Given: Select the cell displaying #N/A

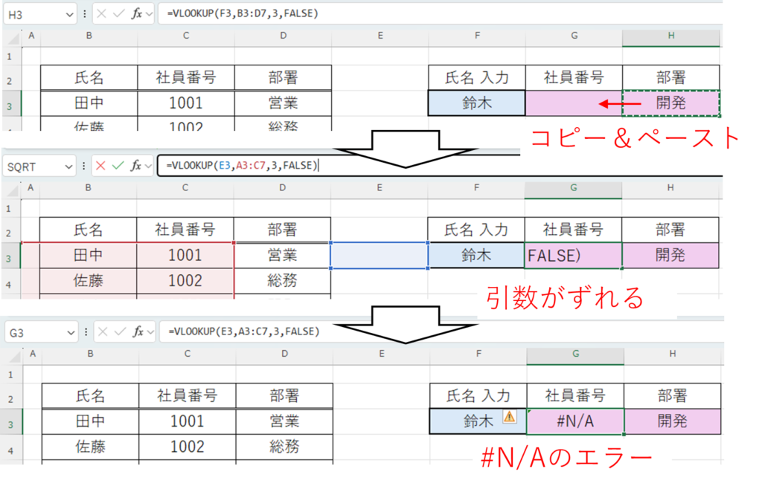Looking at the screenshot, I should click(x=574, y=421).
